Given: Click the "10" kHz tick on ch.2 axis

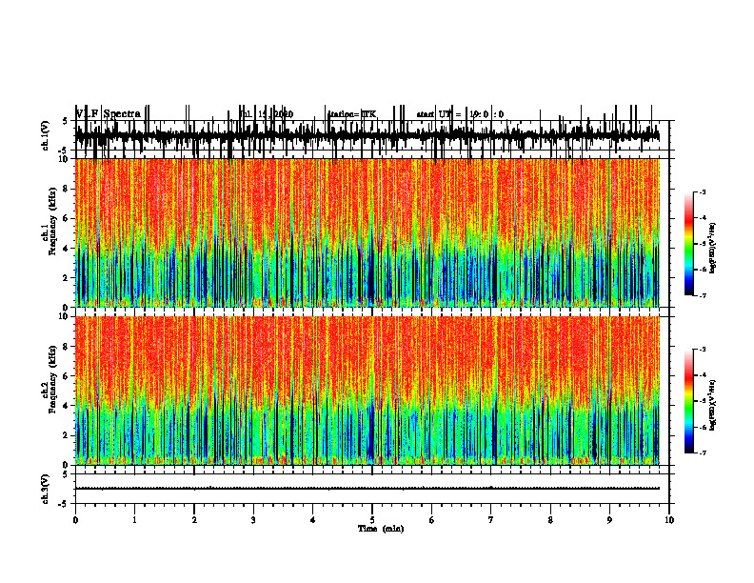Looking at the screenshot, I should pyautogui.click(x=65, y=316).
